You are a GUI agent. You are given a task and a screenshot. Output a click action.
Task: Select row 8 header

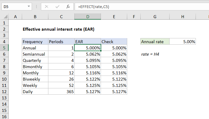point(4,67)
